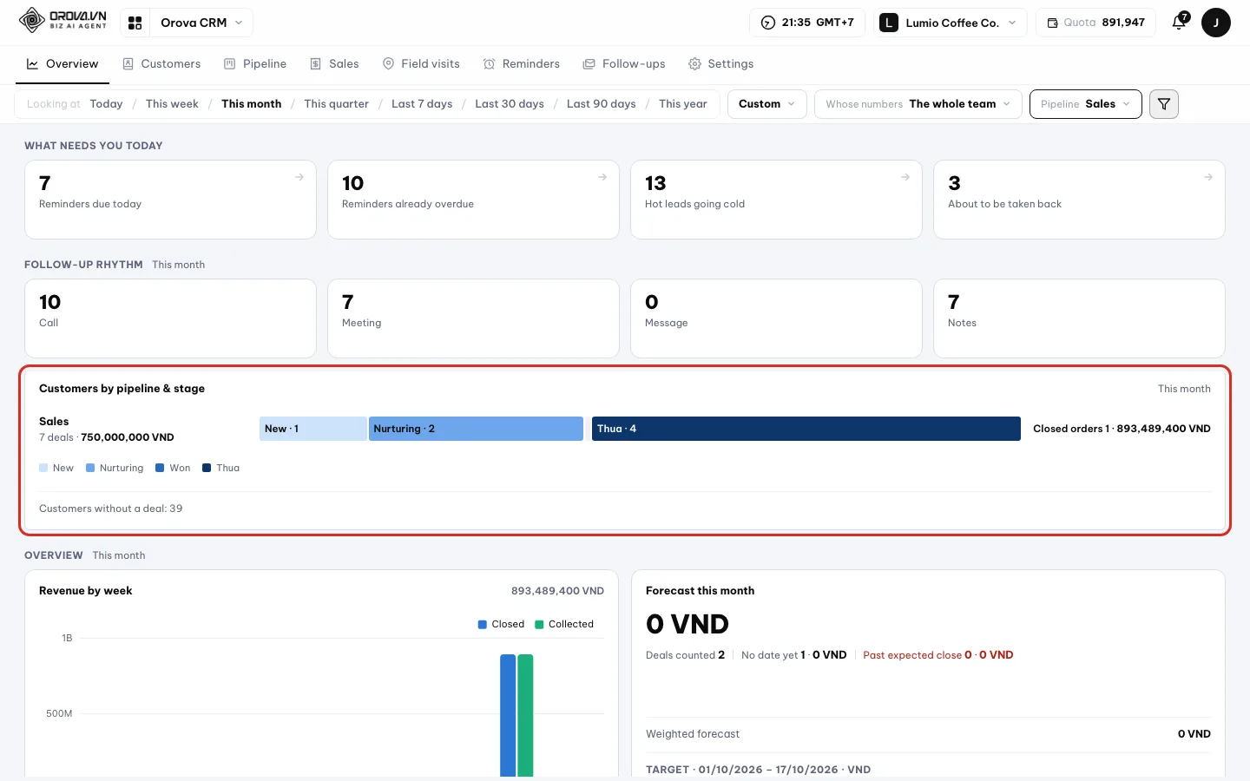The width and height of the screenshot is (1250, 781).
Task: Open the Field visits tab
Action: [421, 64]
